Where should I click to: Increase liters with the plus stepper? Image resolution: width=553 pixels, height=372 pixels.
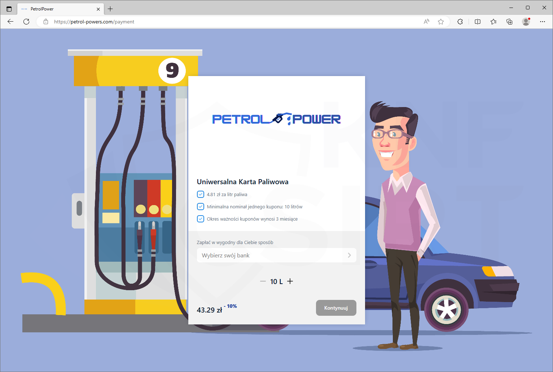290,281
